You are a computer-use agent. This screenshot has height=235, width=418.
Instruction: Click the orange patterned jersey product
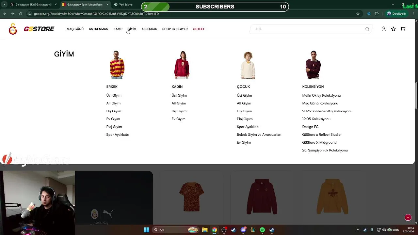pos(191,197)
